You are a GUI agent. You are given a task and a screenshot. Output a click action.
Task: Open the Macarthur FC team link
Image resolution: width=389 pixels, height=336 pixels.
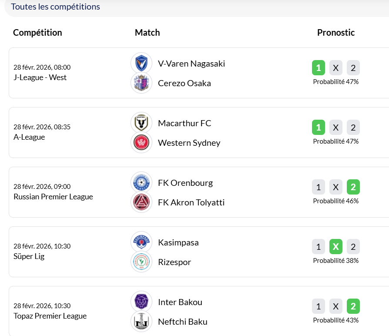(x=184, y=123)
